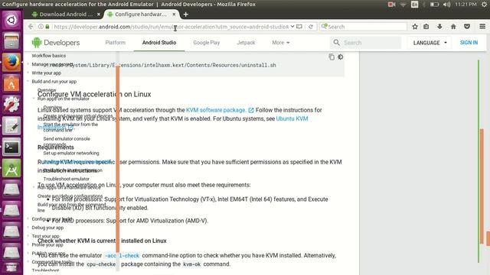Open Ubuntu KVM link
This screenshot has width=490, height=275.
pyautogui.click(x=292, y=119)
